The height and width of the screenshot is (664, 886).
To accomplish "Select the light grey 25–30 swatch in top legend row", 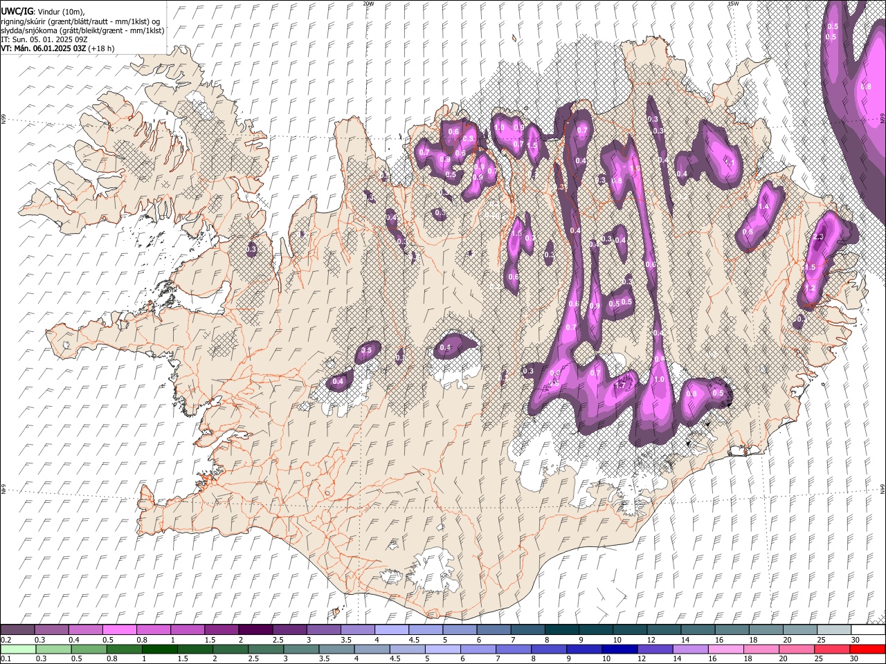I will (x=835, y=630).
